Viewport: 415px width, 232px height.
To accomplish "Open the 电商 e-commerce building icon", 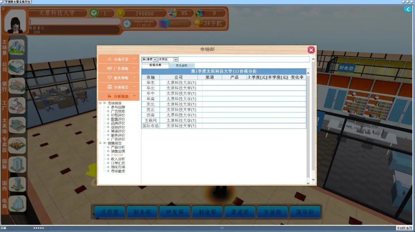I will [17, 204].
